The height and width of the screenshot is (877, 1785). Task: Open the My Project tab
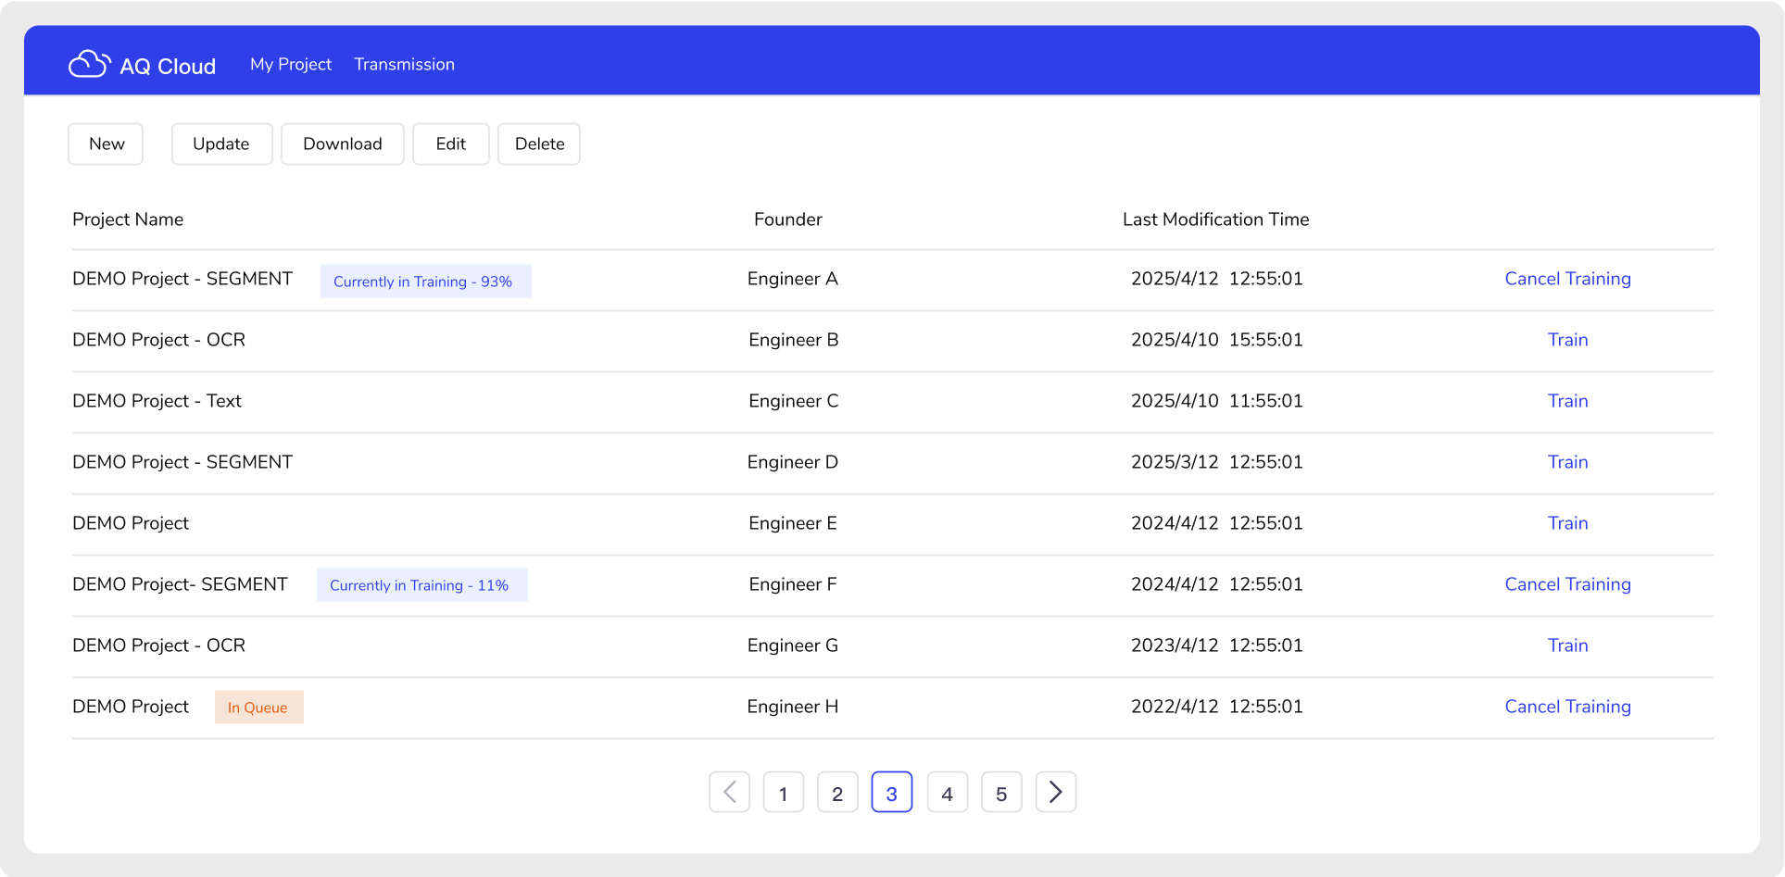pyautogui.click(x=290, y=64)
